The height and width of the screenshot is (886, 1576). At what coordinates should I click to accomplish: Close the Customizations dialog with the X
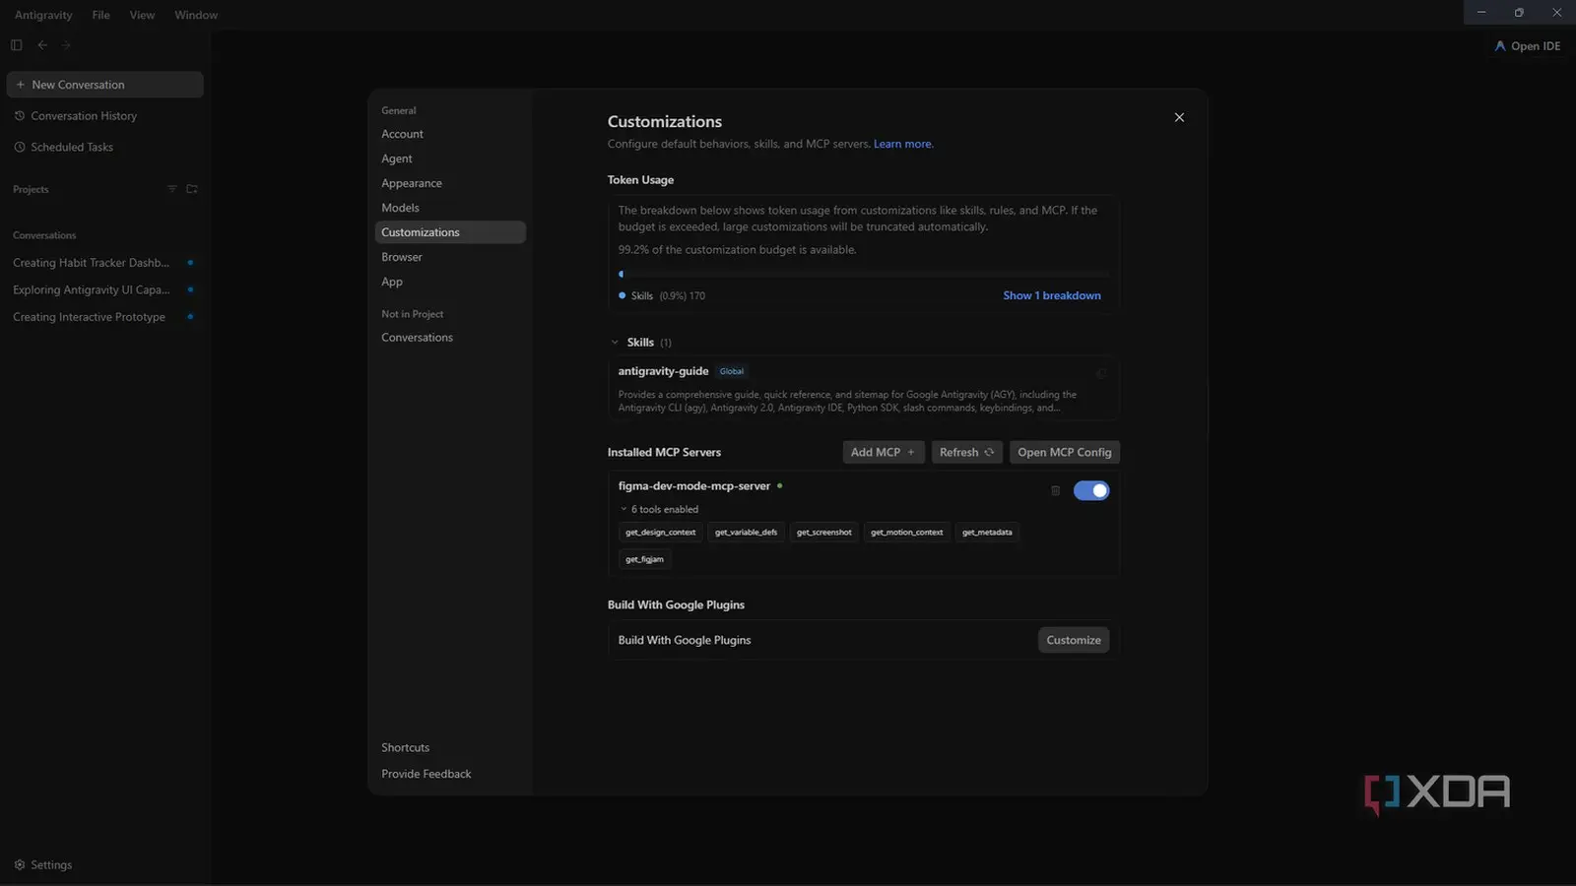pos(1179,117)
